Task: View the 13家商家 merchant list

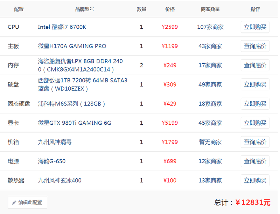Action: pos(210,180)
